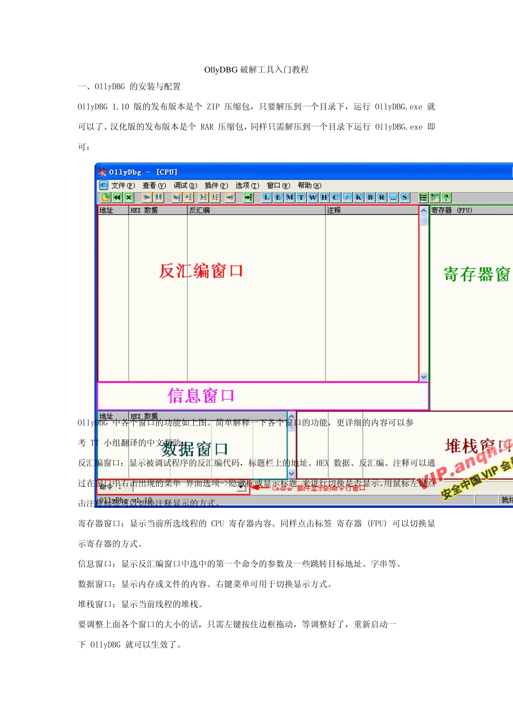Pause execution with the pause icon
The image size is (513, 726).
[159, 197]
